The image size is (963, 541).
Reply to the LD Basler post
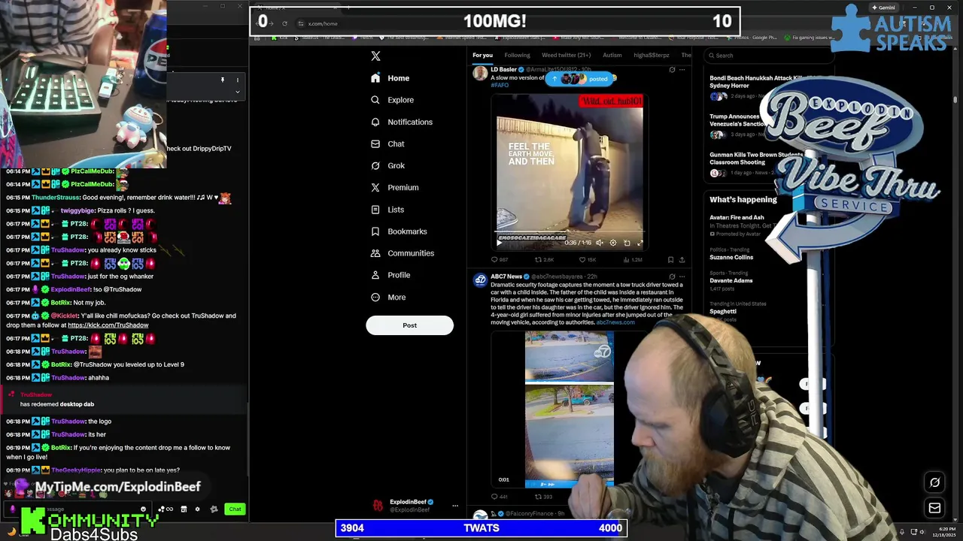pyautogui.click(x=494, y=260)
